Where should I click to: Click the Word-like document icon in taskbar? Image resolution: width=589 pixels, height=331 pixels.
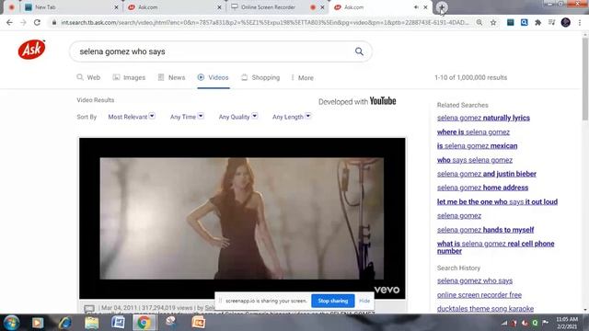pyautogui.click(x=119, y=323)
